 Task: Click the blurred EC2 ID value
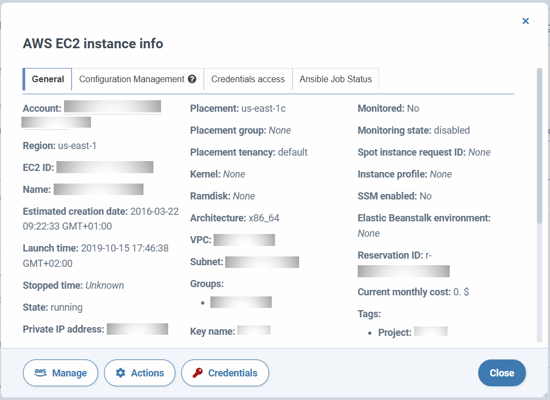(105, 167)
